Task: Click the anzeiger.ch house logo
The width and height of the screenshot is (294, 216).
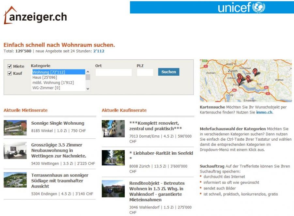Action: [35, 16]
